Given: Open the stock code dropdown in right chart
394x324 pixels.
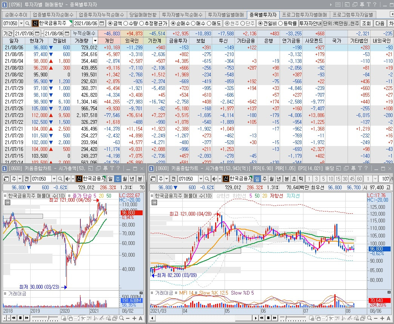Looking at the screenshot, I should point(201,179).
